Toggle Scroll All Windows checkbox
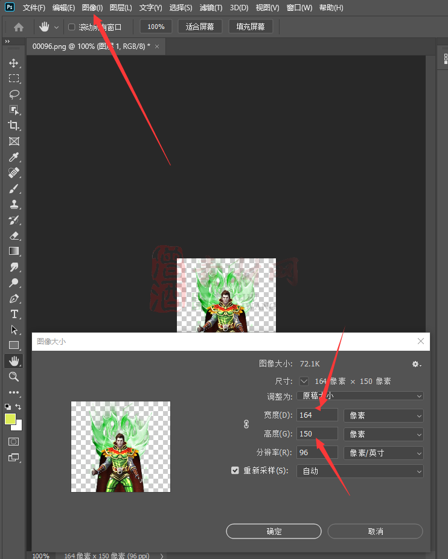This screenshot has width=448, height=559. (71, 27)
